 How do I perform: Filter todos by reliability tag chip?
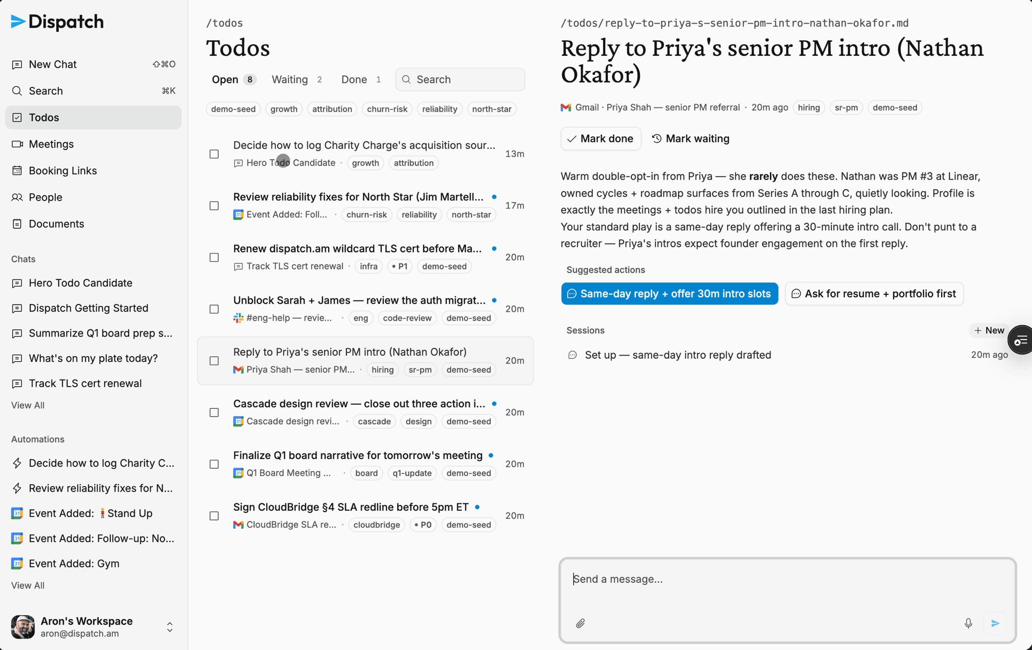440,109
